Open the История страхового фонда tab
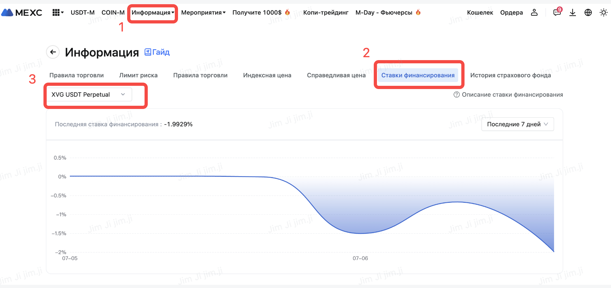Viewport: 611px width, 288px height. (510, 75)
